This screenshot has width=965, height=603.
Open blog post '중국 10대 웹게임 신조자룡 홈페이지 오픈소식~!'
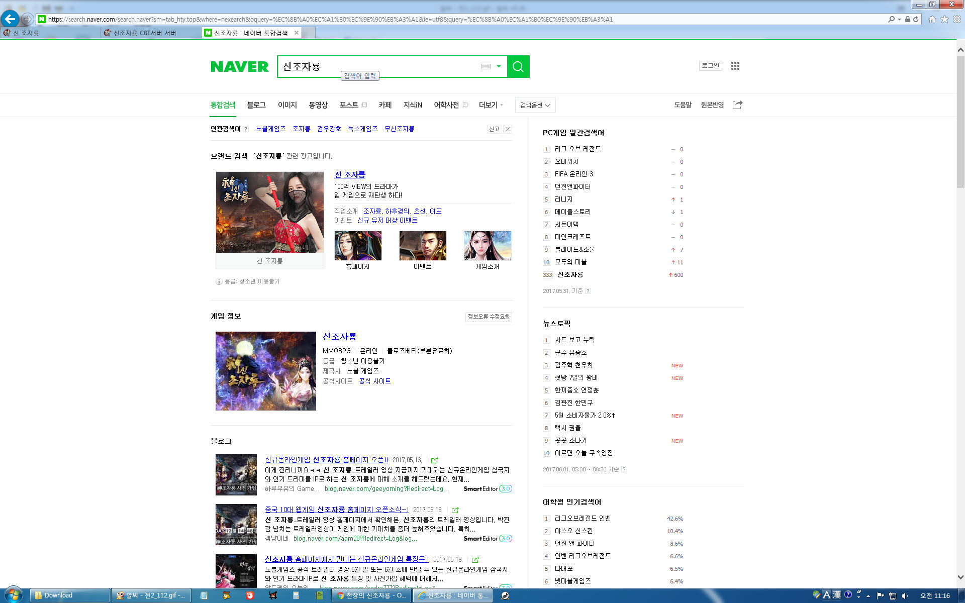tap(337, 510)
